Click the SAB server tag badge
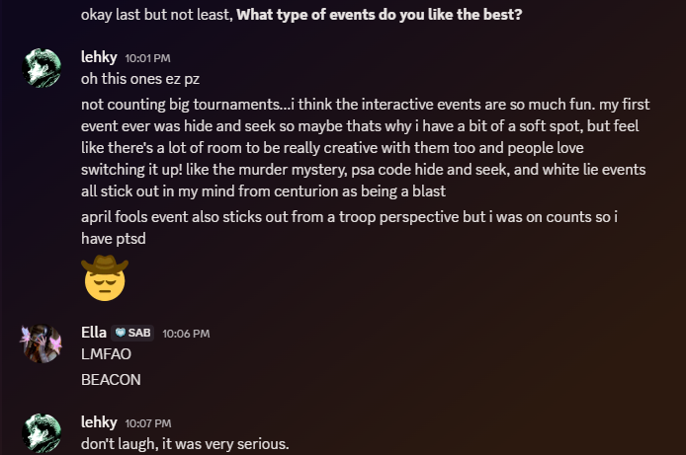 [x=132, y=334]
